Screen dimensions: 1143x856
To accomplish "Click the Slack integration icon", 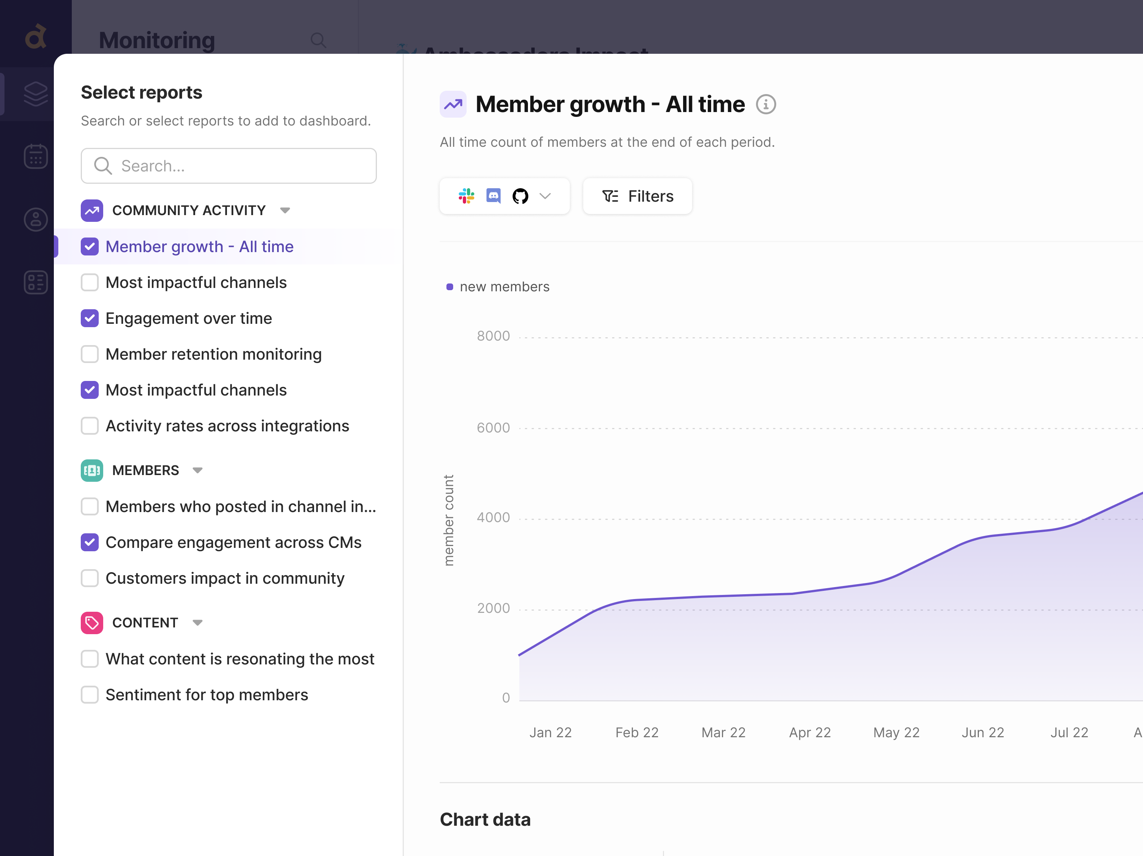I will point(466,196).
